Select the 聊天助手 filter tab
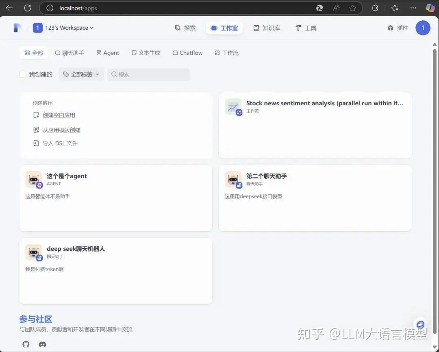The image size is (439, 352). [x=70, y=53]
